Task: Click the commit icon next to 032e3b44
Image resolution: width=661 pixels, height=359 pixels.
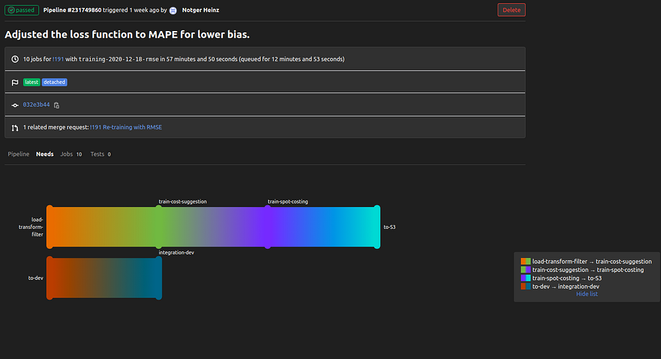Action: point(15,105)
